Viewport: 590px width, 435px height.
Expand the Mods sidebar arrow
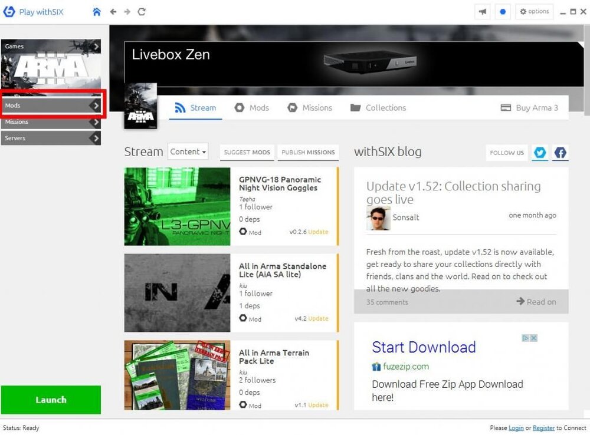pyautogui.click(x=96, y=106)
